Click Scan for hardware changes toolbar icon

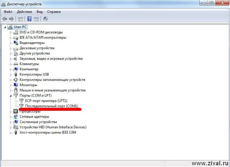tap(45, 19)
